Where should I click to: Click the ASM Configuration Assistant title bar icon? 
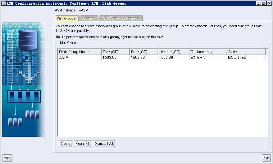(3, 3)
